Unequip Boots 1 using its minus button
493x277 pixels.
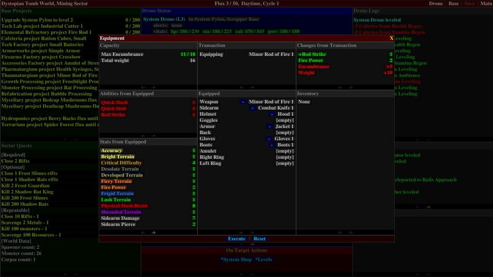(x=272, y=145)
